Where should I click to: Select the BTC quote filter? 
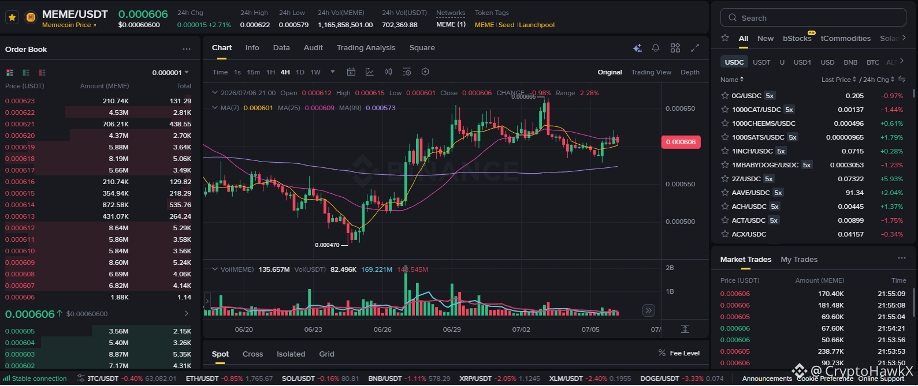click(873, 62)
